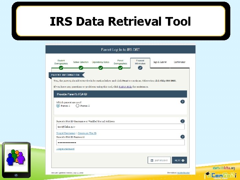Image resolution: width=240 pixels, height=180 pixels.
Task: Open help for Which parent are you
Action: 182,102
